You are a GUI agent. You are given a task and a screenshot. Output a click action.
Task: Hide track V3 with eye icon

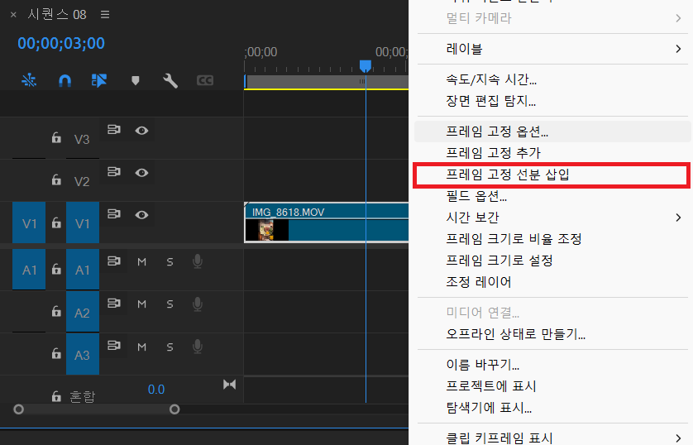click(x=141, y=131)
